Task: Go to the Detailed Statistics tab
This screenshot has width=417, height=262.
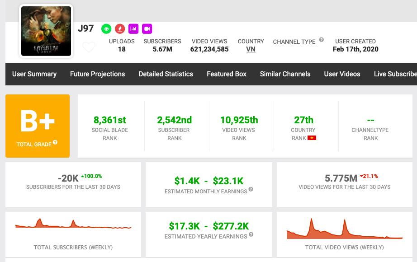Action: (x=166, y=74)
